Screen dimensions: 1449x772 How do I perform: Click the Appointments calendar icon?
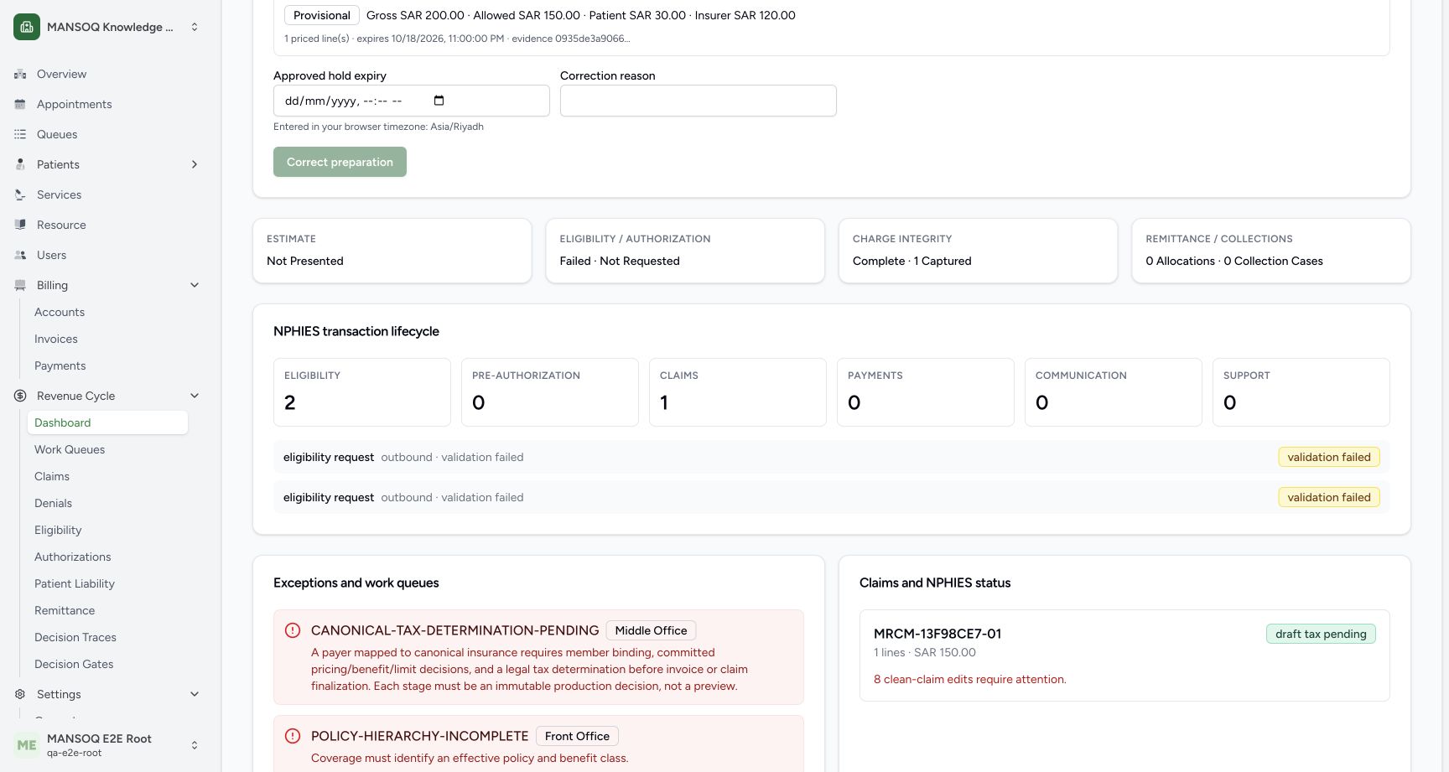20,104
